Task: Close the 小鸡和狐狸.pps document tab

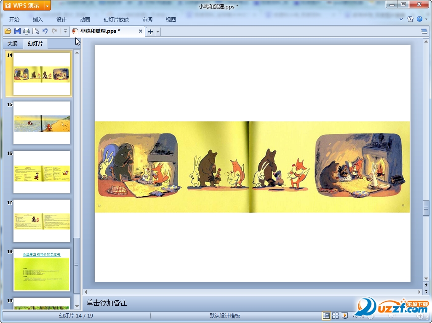Action: click(x=141, y=31)
